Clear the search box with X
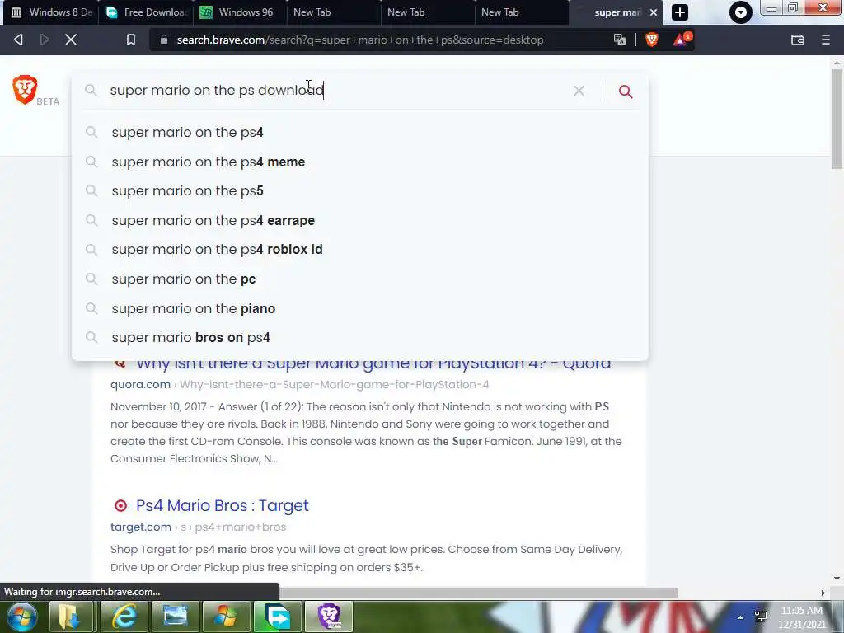The height and width of the screenshot is (633, 844). pos(579,91)
